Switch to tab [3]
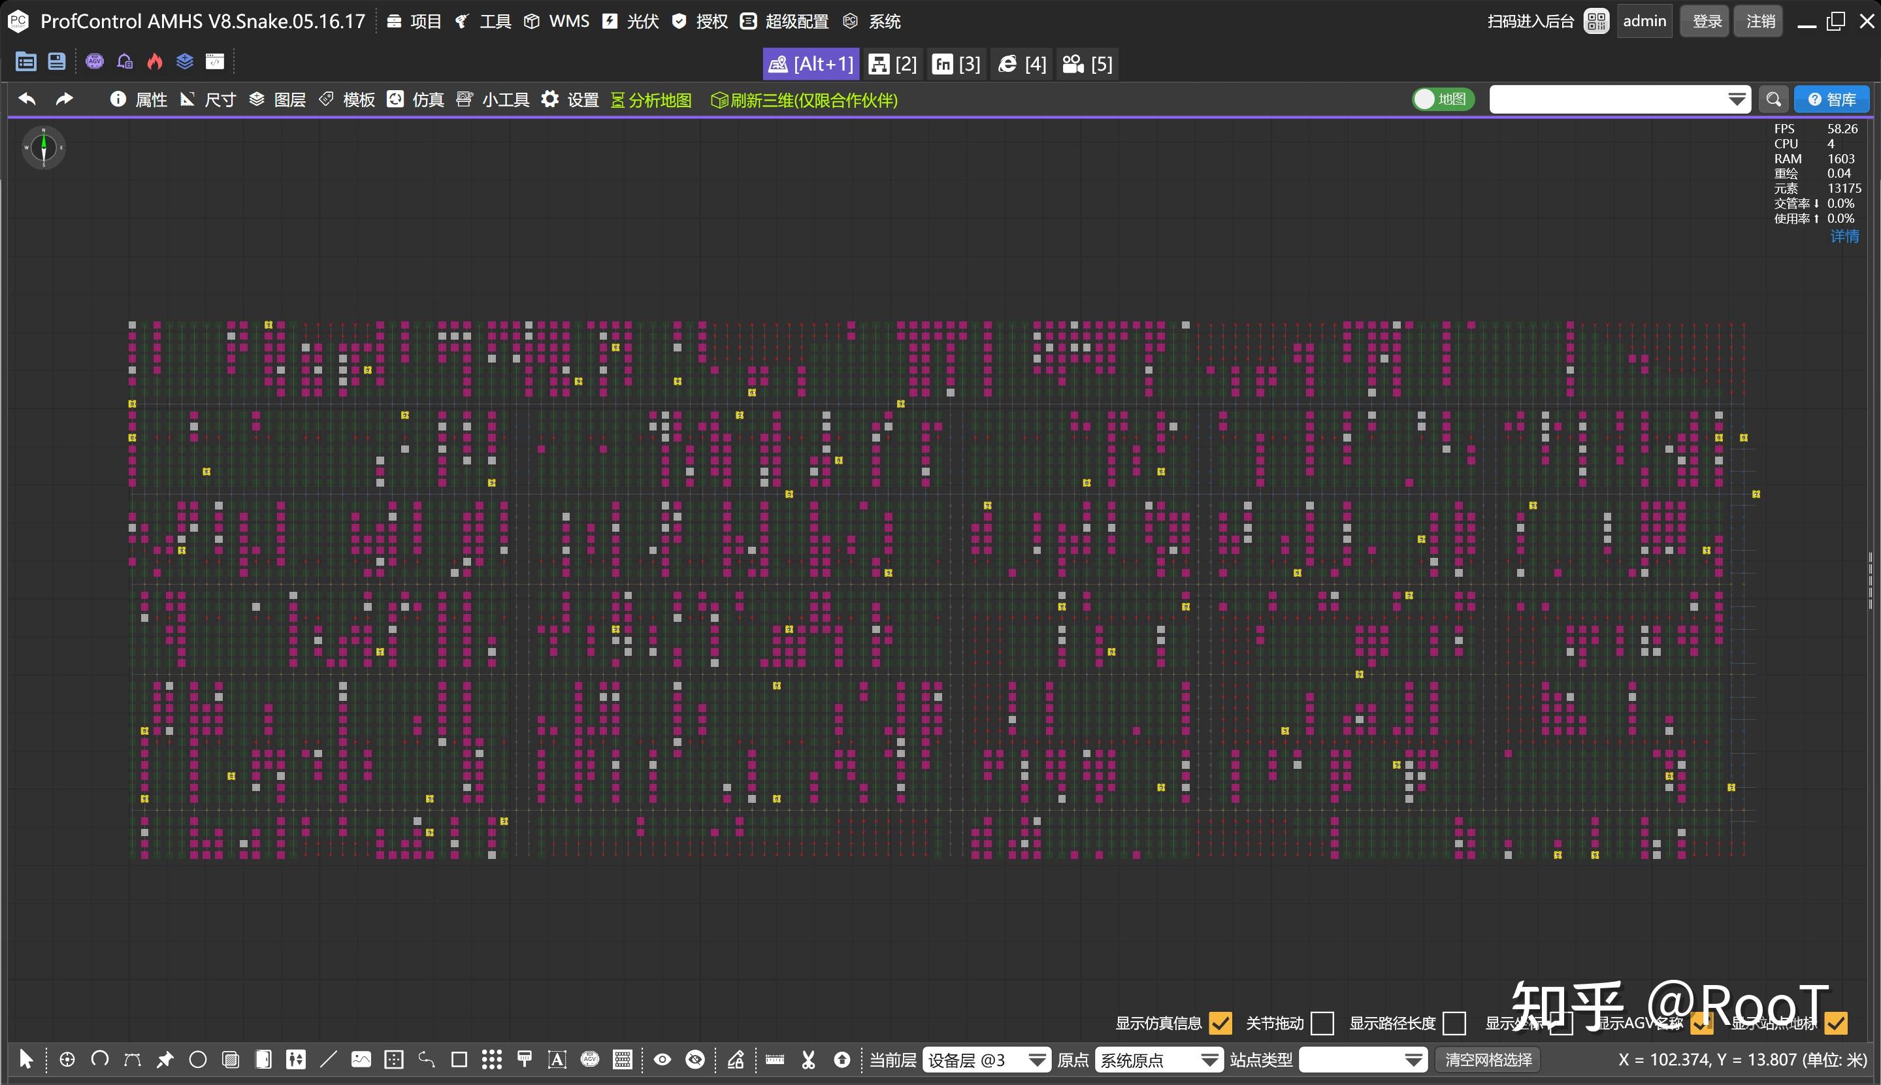This screenshot has height=1085, width=1881. [x=957, y=64]
